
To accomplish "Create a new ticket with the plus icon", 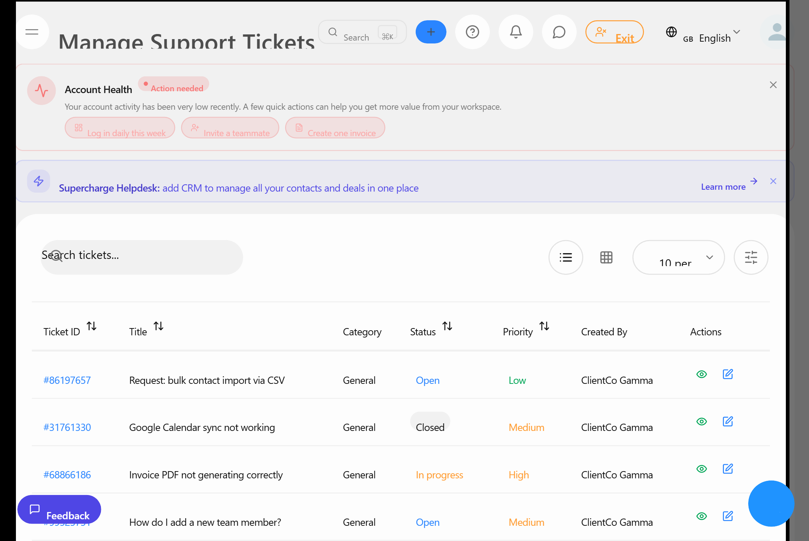I will click(431, 32).
